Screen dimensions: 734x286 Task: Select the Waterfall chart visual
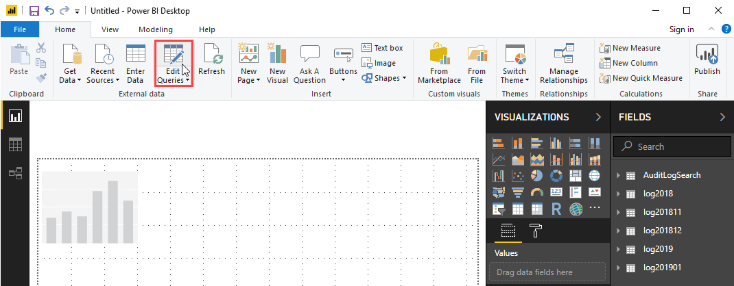click(499, 176)
